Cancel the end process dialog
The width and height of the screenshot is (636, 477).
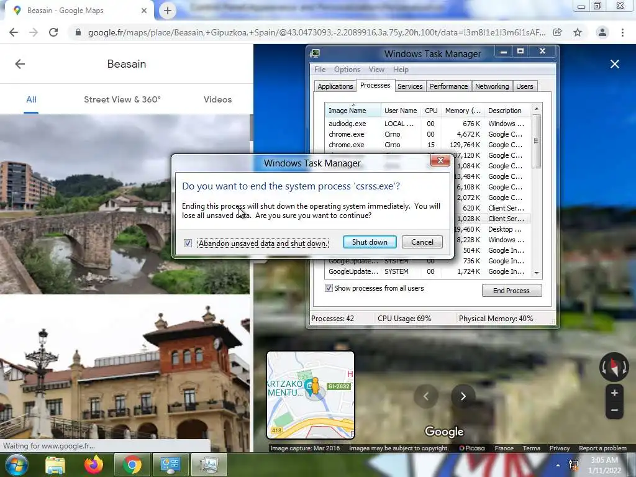[x=422, y=242]
